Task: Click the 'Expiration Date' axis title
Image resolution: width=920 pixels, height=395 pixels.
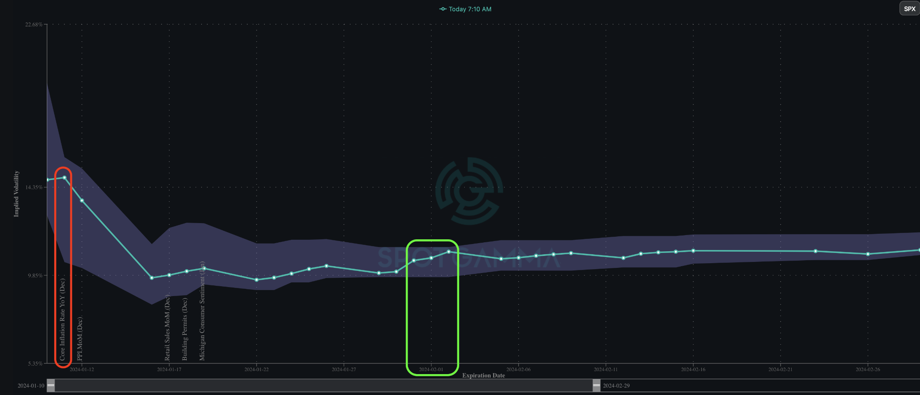Action: coord(483,375)
